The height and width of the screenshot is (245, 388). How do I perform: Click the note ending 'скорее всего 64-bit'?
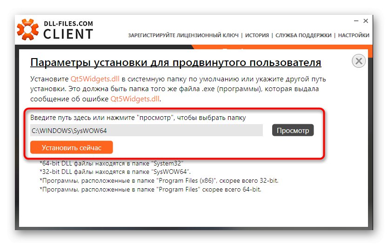150,190
